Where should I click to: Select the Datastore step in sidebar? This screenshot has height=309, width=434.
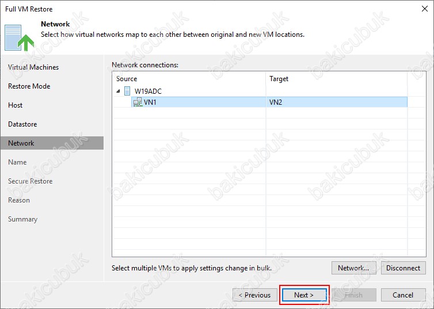coord(22,124)
